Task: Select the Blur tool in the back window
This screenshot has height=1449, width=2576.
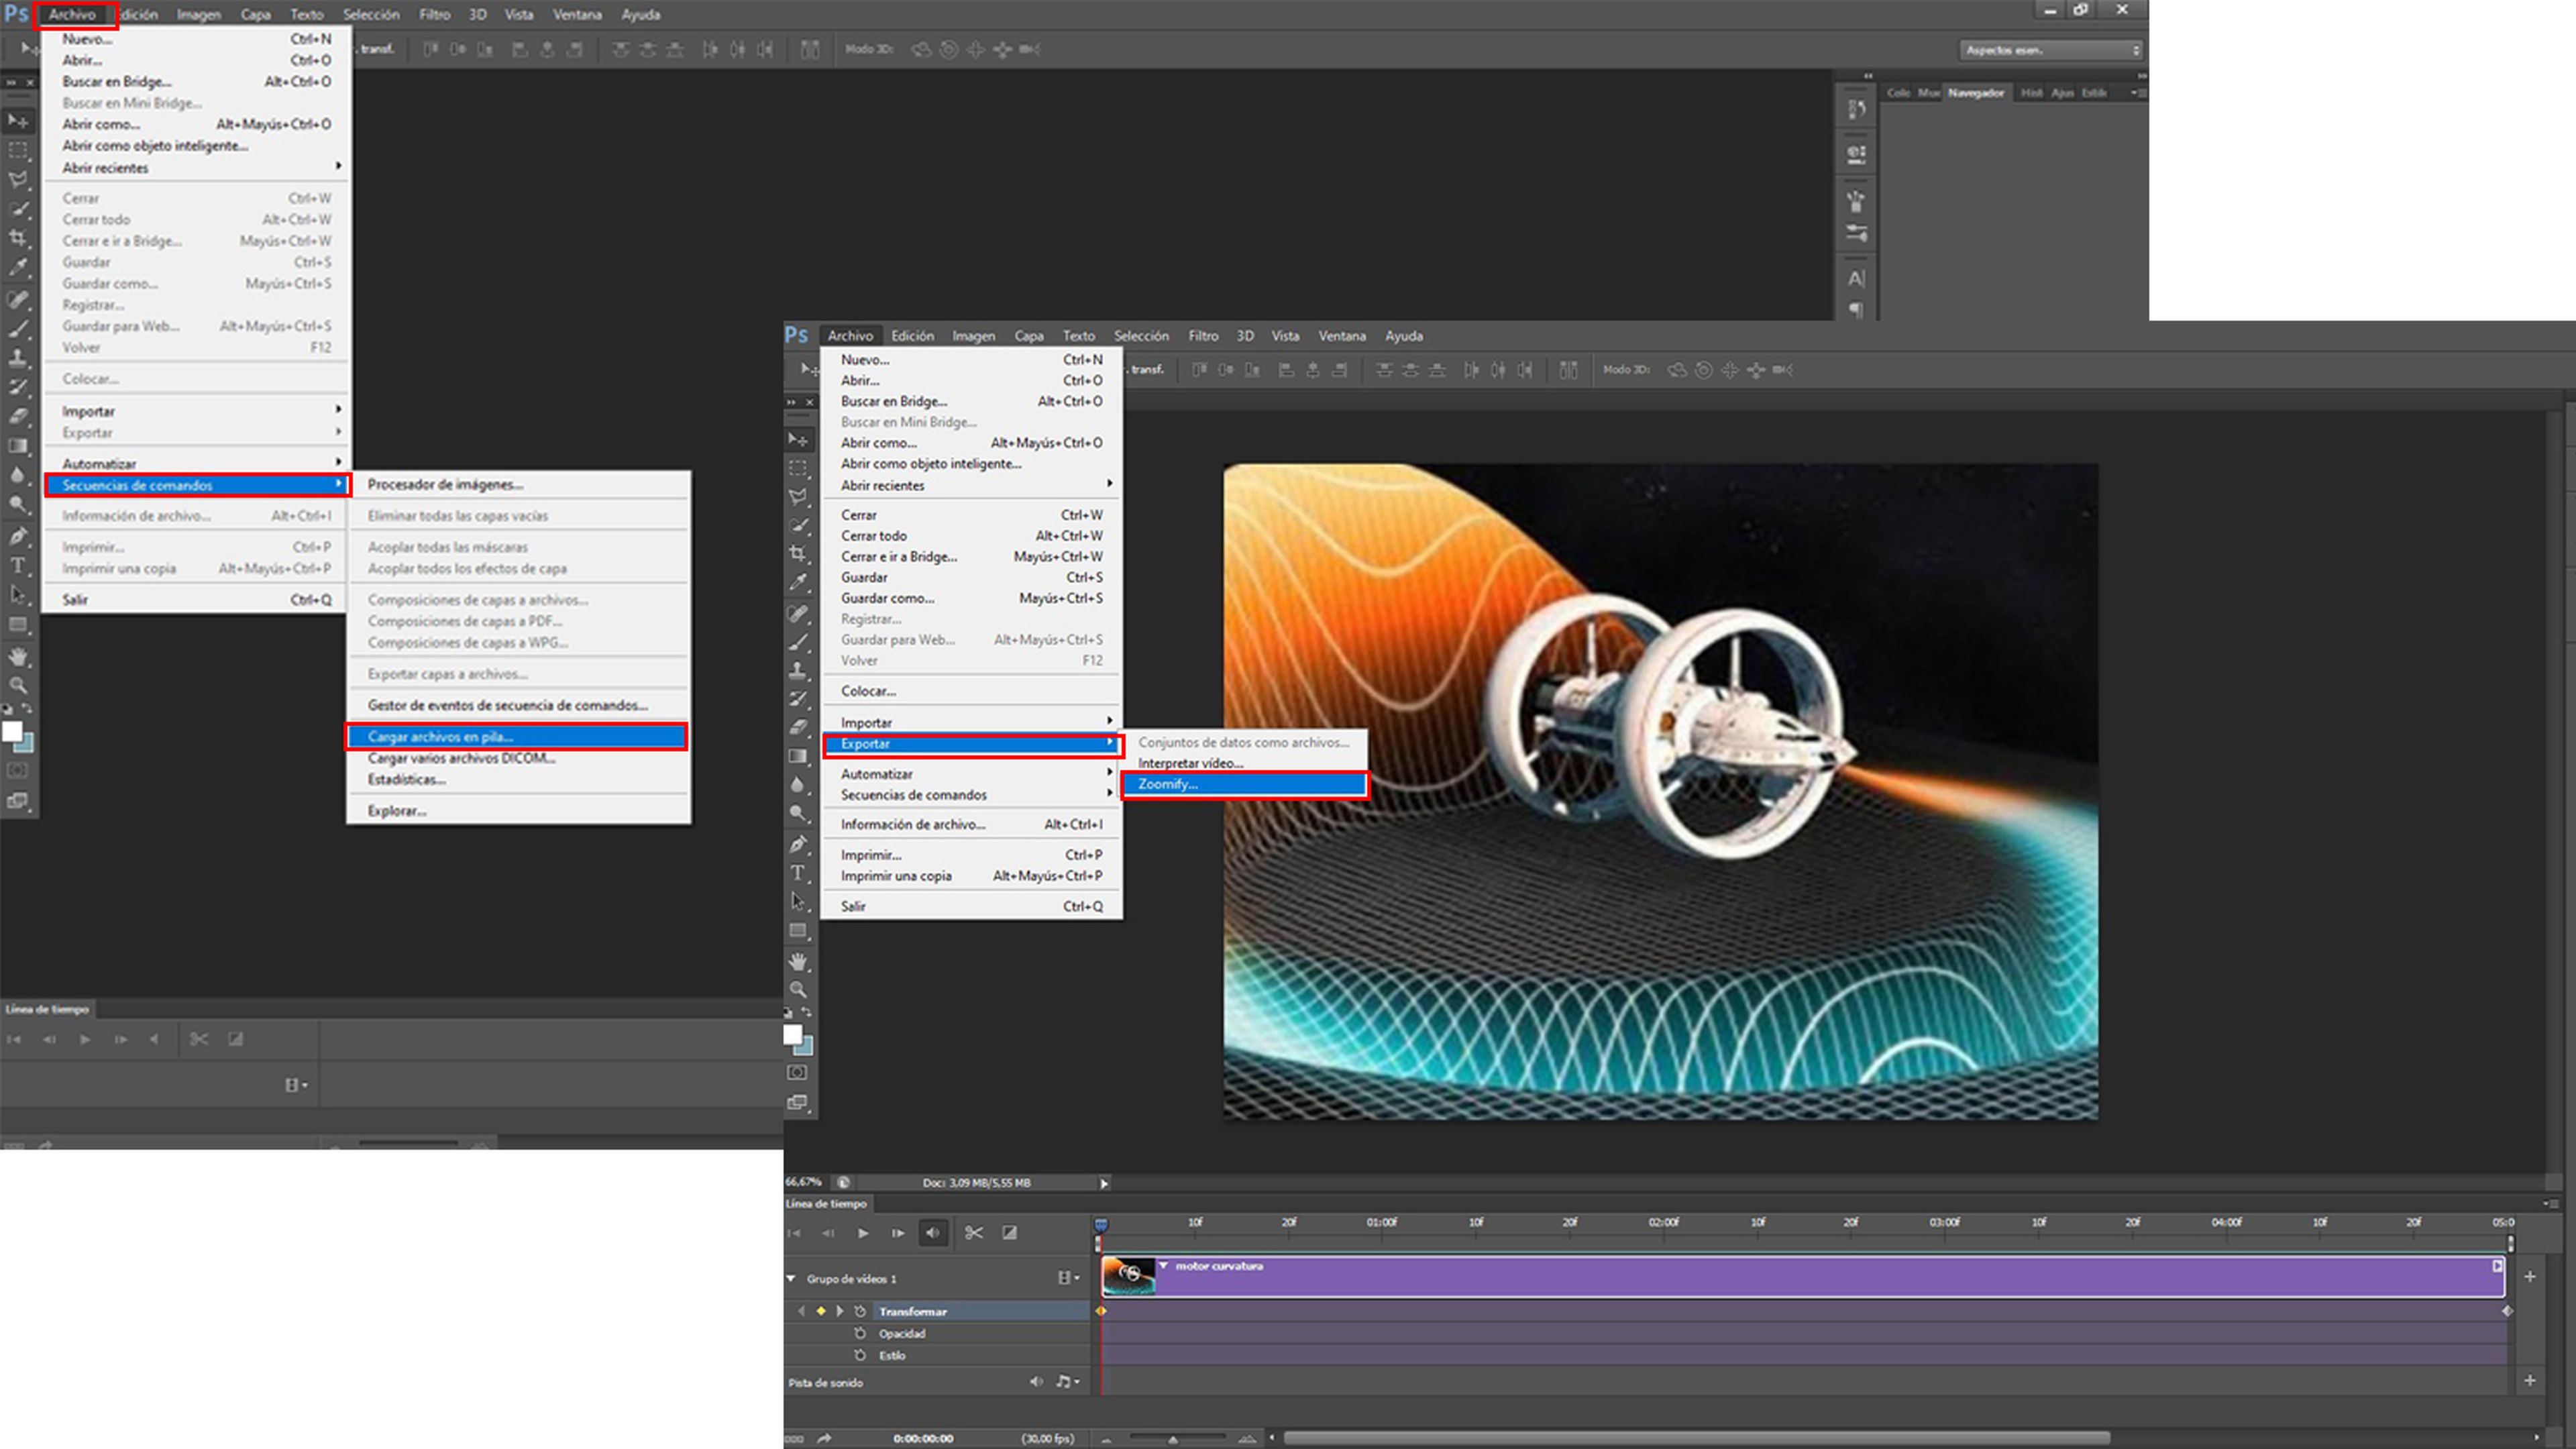Action: point(18,475)
